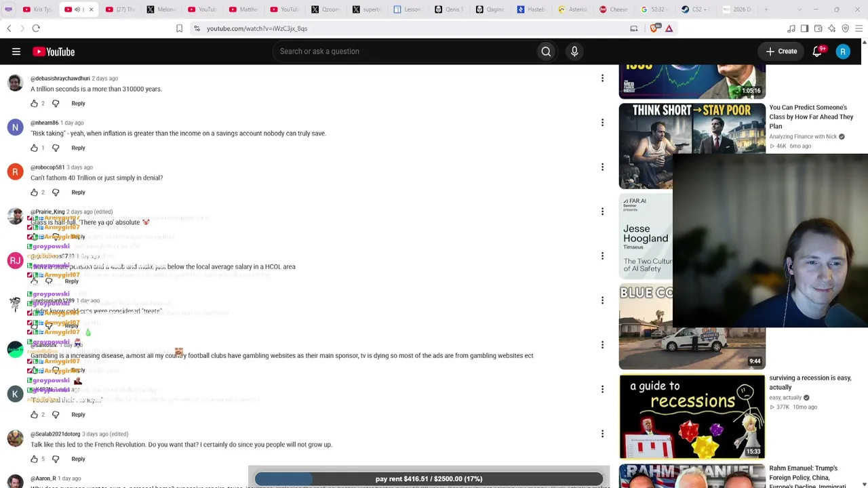This screenshot has height=488, width=868.
Task: Open three-dot menu on robocop581 comment
Action: pos(602,167)
